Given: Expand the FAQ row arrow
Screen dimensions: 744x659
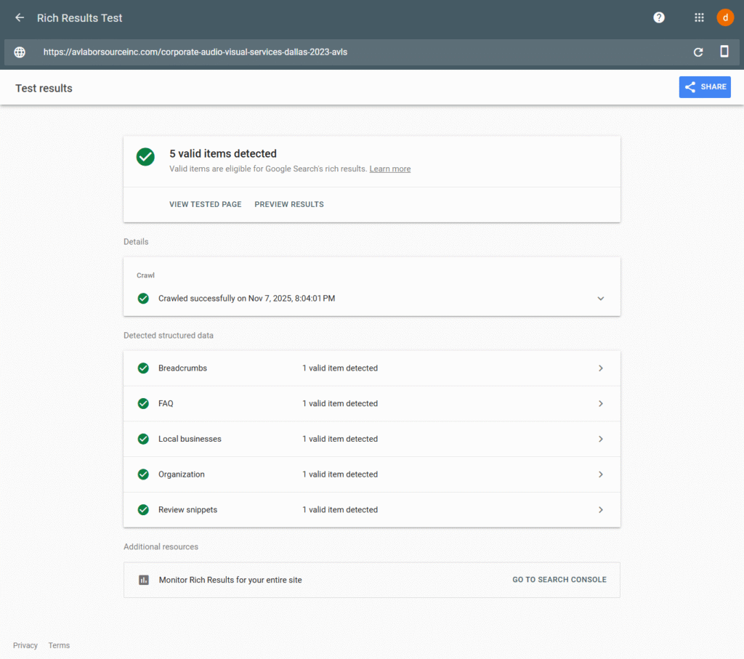Looking at the screenshot, I should [x=601, y=404].
